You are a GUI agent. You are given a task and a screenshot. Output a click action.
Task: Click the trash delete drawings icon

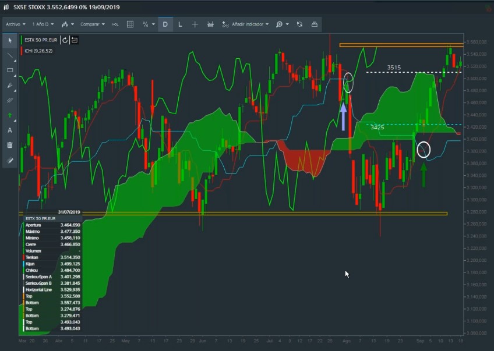point(10,145)
